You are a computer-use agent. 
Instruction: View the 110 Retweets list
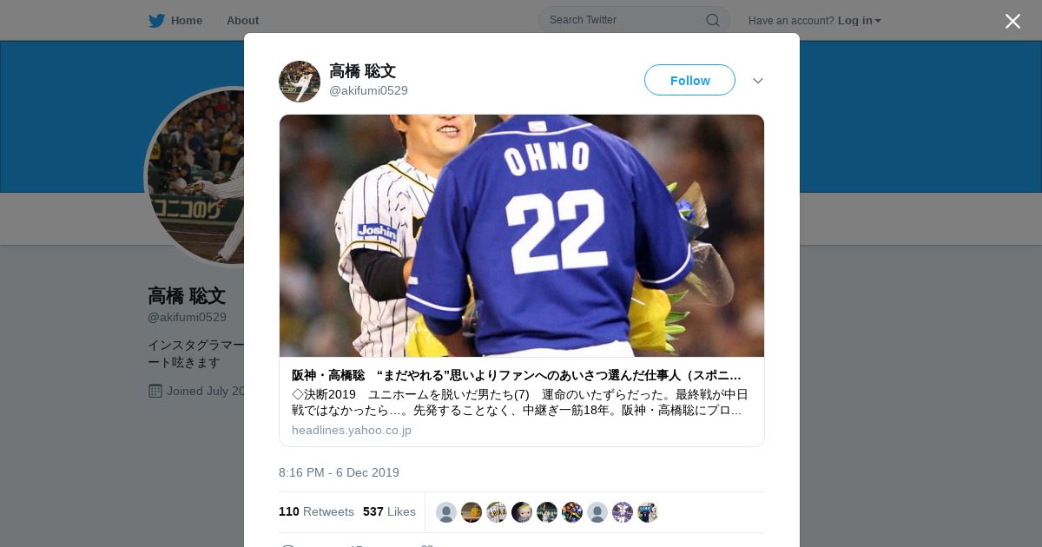316,511
